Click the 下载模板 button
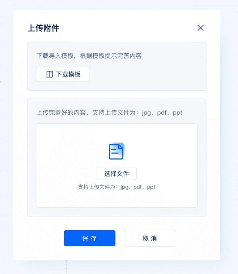Screen dimensions: 238x274 click(x=63, y=74)
